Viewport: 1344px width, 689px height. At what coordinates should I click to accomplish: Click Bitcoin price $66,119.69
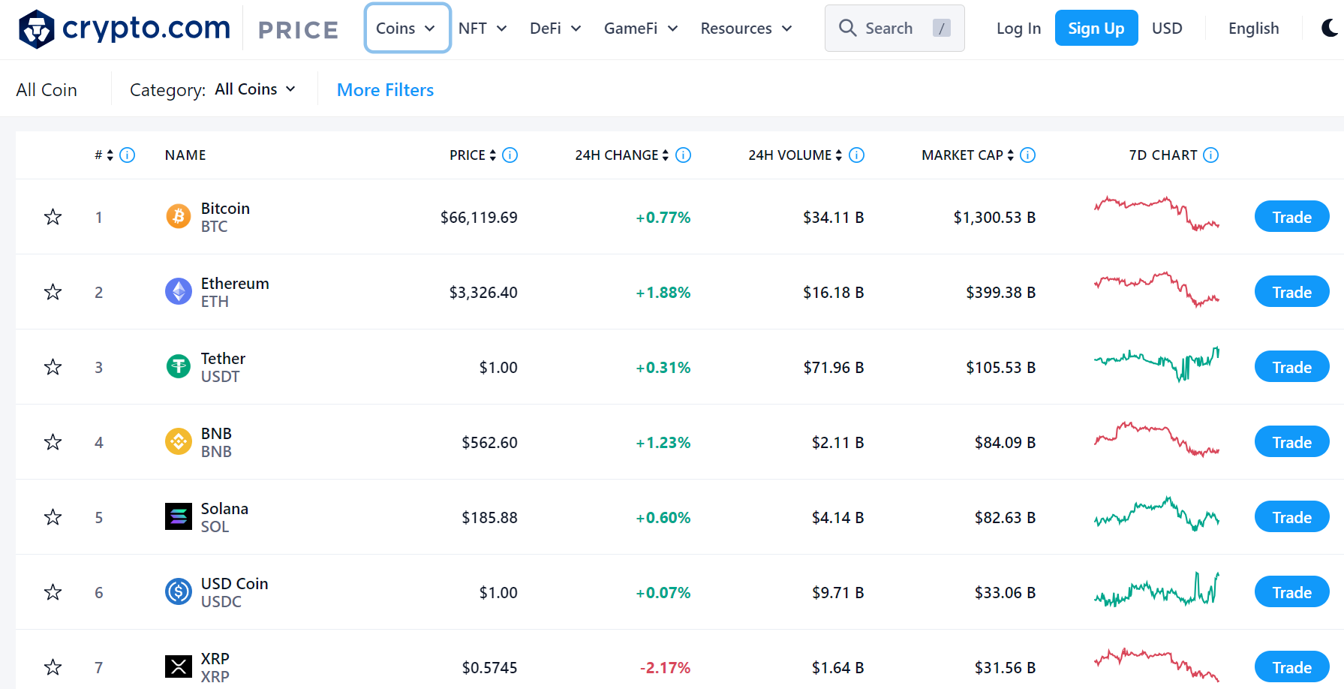coord(479,217)
